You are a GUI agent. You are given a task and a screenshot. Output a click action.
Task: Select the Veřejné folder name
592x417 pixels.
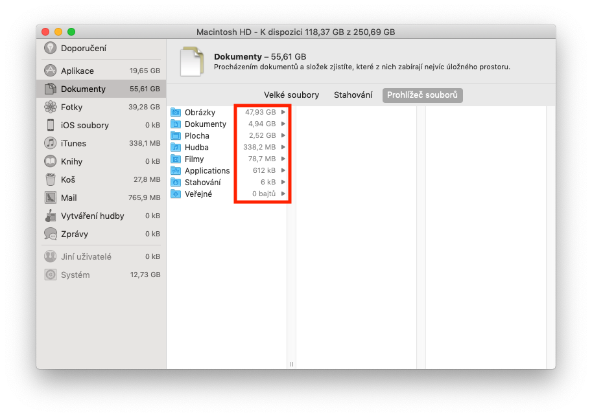198,194
